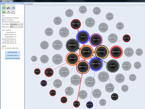Click the minus zoom out button

click(x=13, y=12)
